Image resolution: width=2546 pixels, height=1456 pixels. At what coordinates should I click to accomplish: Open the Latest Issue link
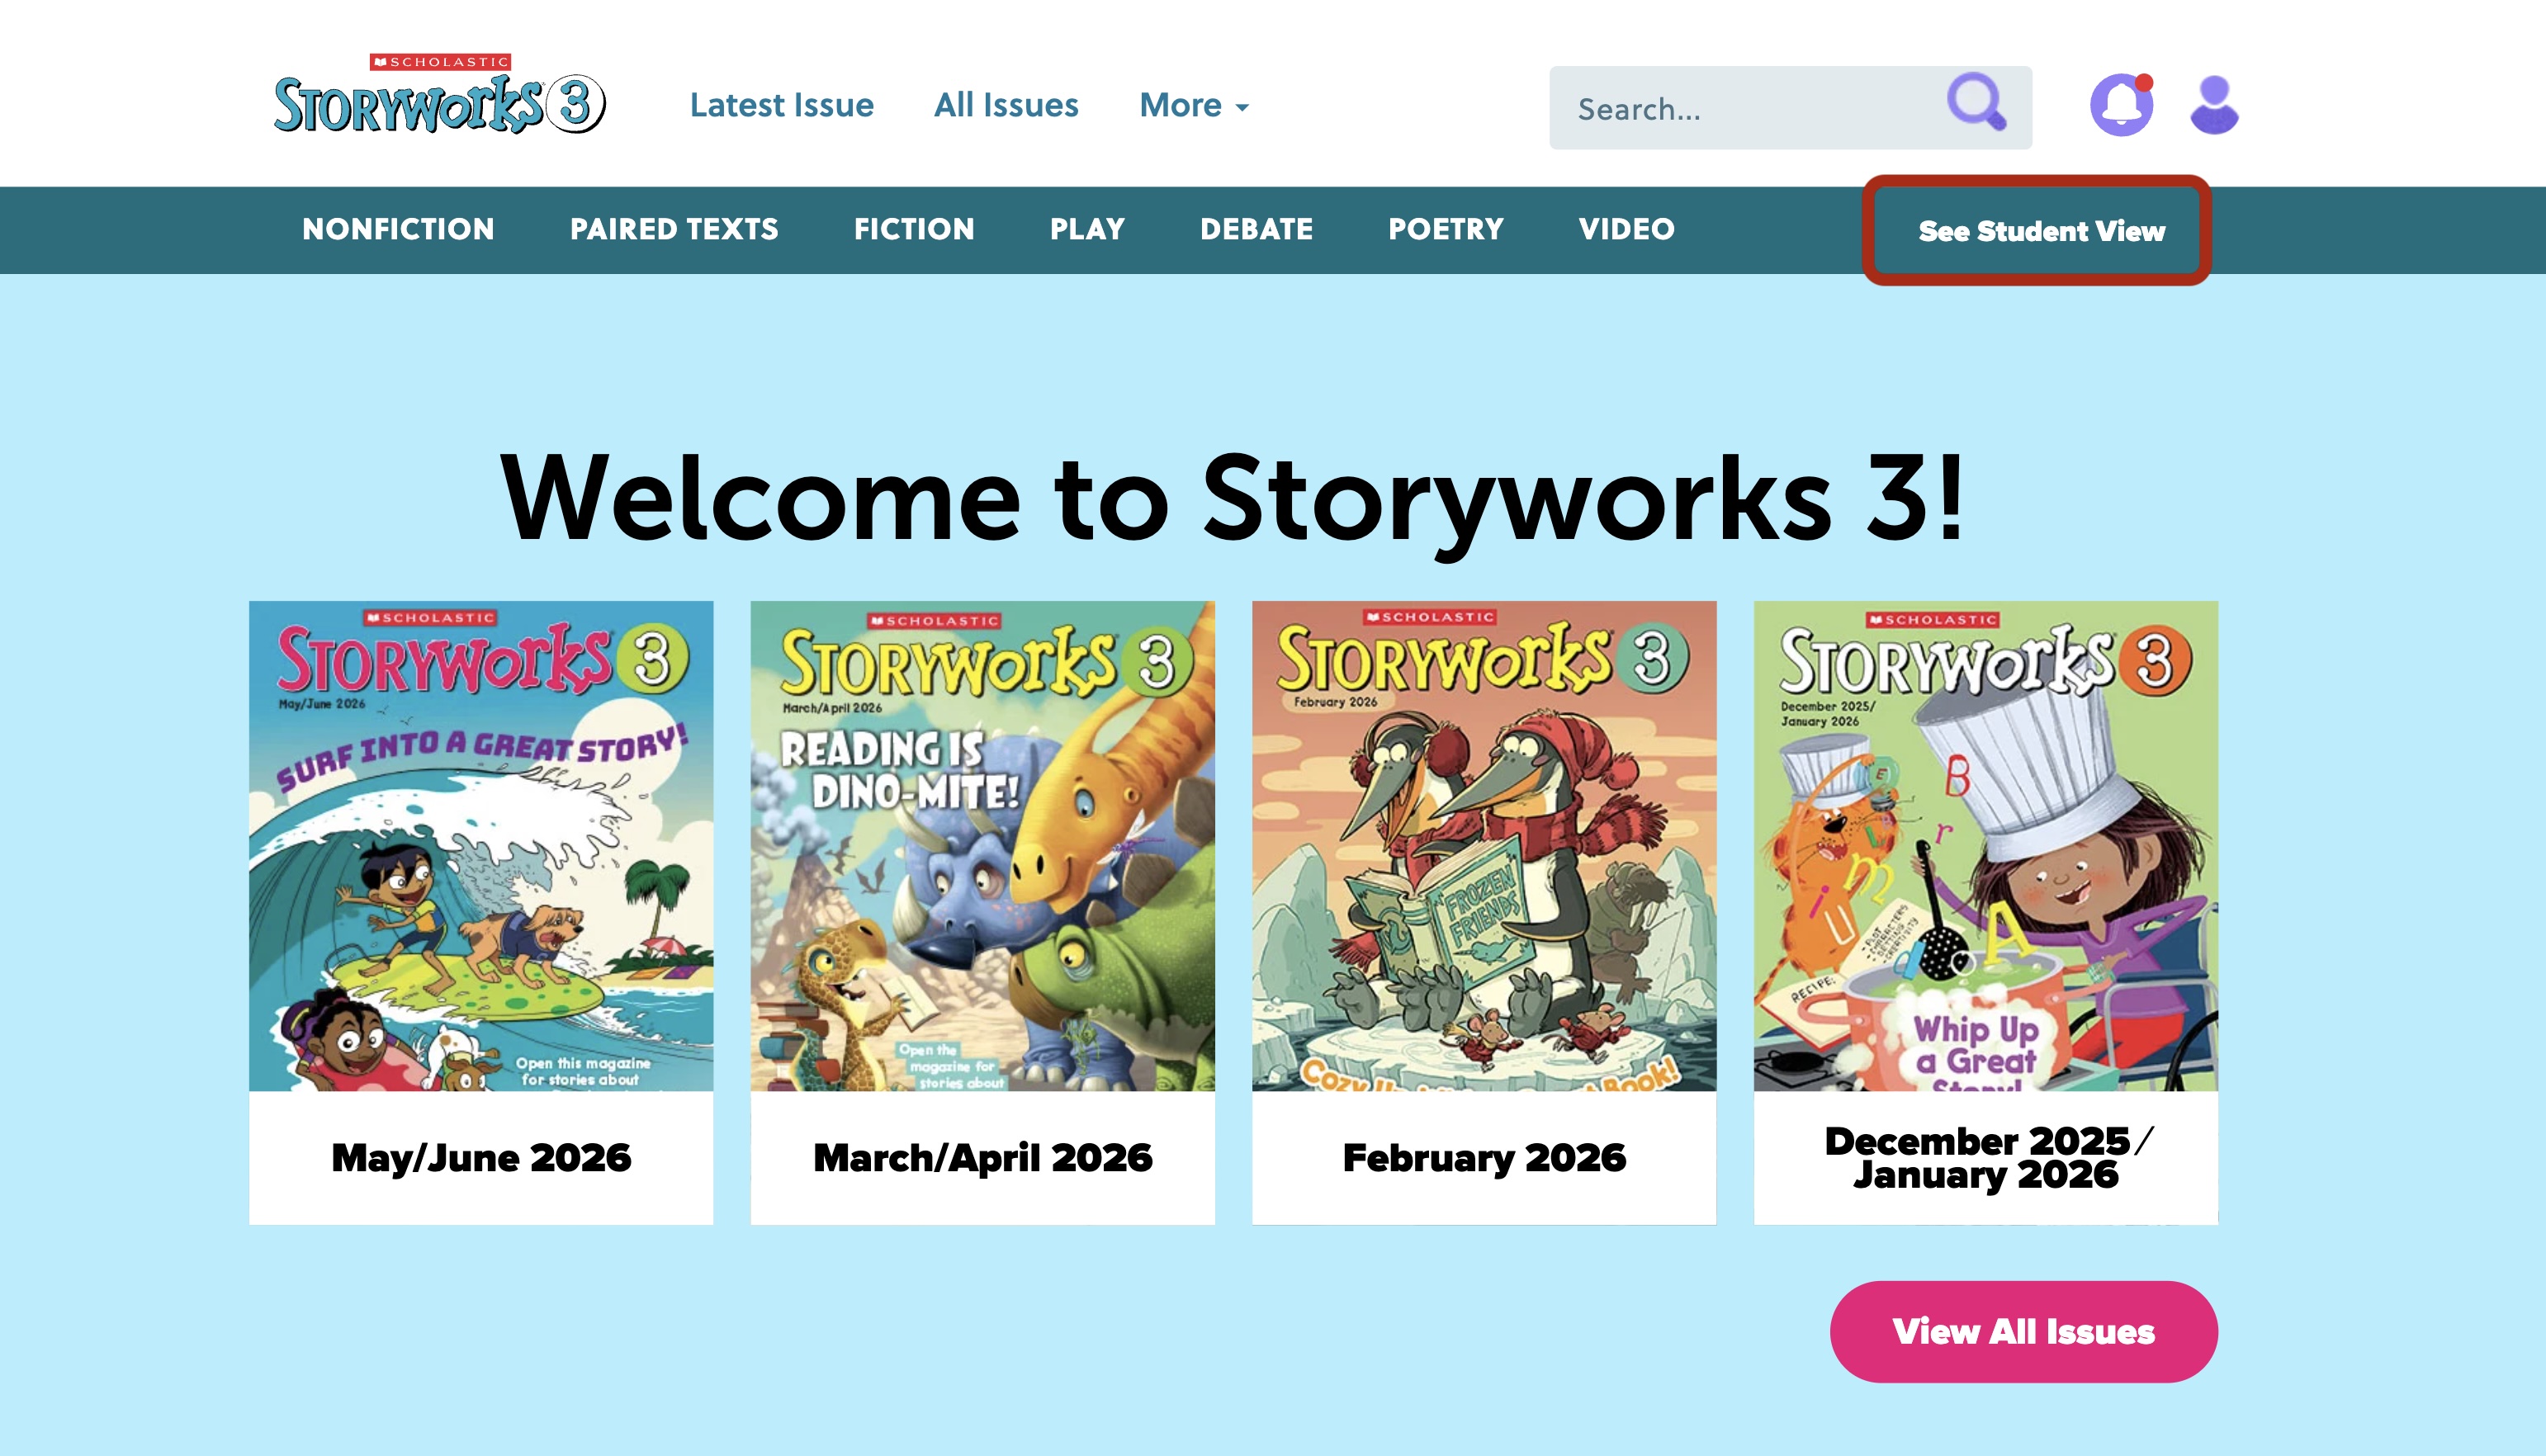tap(781, 105)
